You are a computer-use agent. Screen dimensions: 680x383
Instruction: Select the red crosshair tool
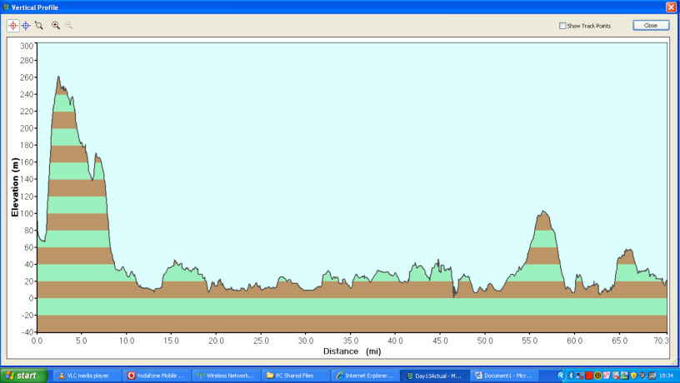pos(13,26)
